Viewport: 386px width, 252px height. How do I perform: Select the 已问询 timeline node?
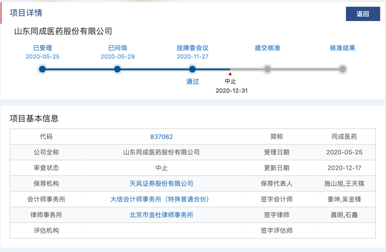118,69
